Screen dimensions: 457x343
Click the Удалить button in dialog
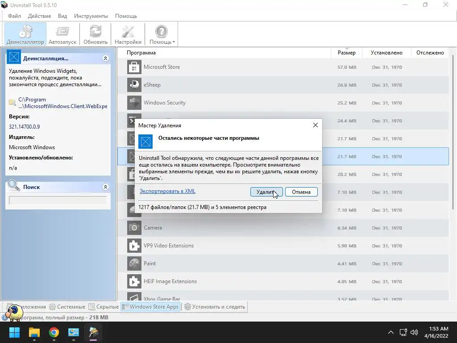(x=266, y=192)
